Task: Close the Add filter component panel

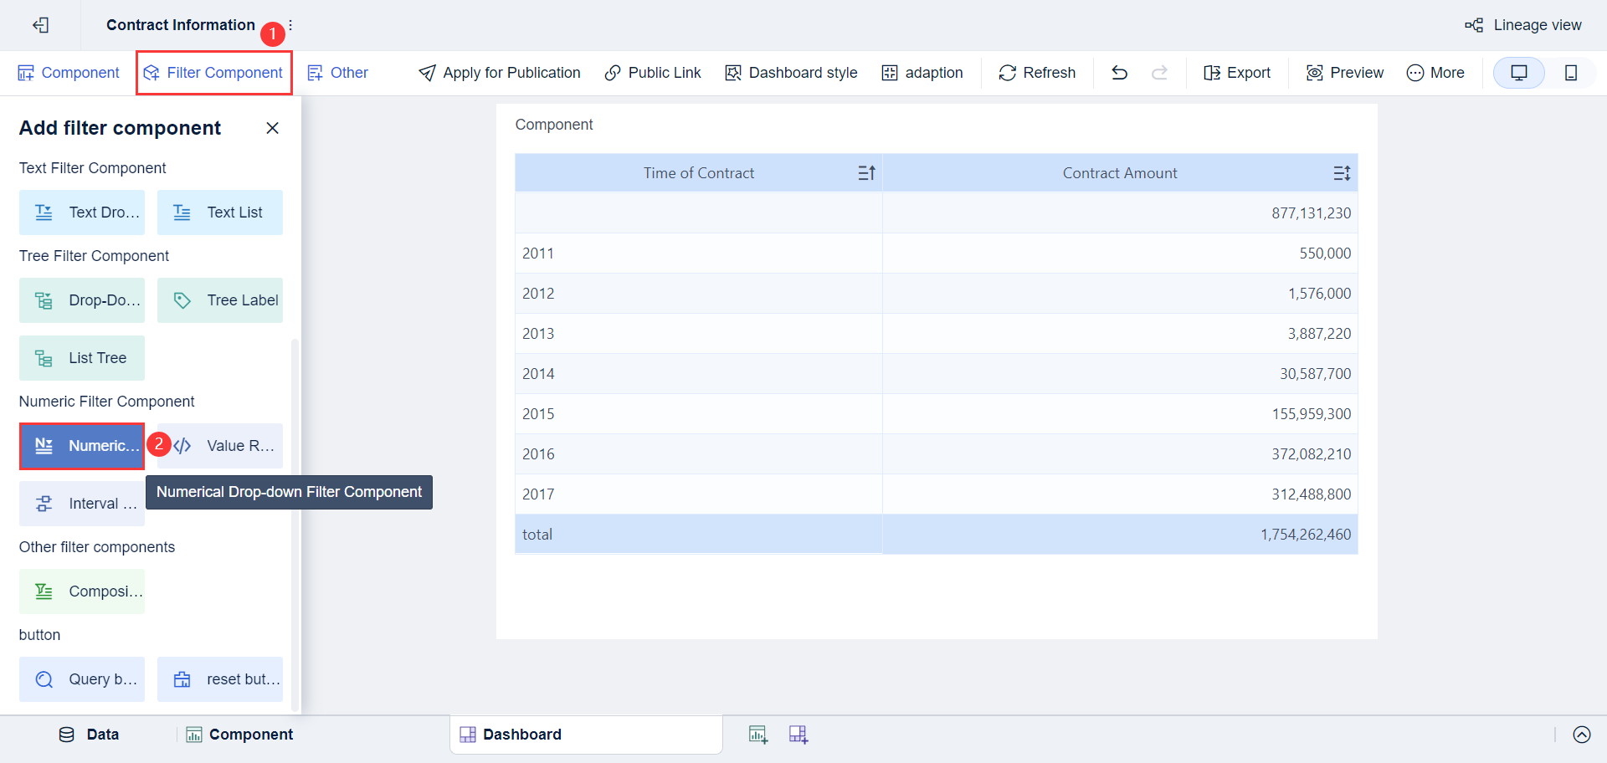Action: click(272, 128)
